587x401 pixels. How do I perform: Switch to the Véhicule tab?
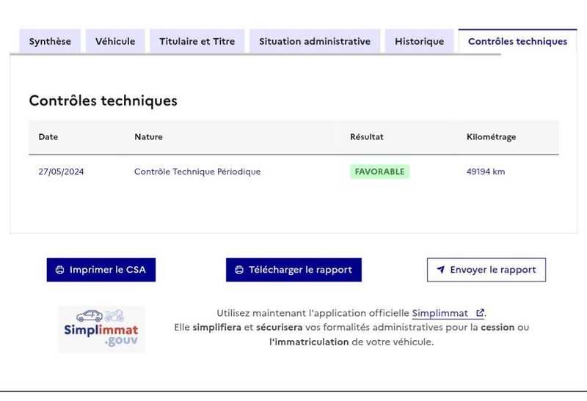pos(115,41)
